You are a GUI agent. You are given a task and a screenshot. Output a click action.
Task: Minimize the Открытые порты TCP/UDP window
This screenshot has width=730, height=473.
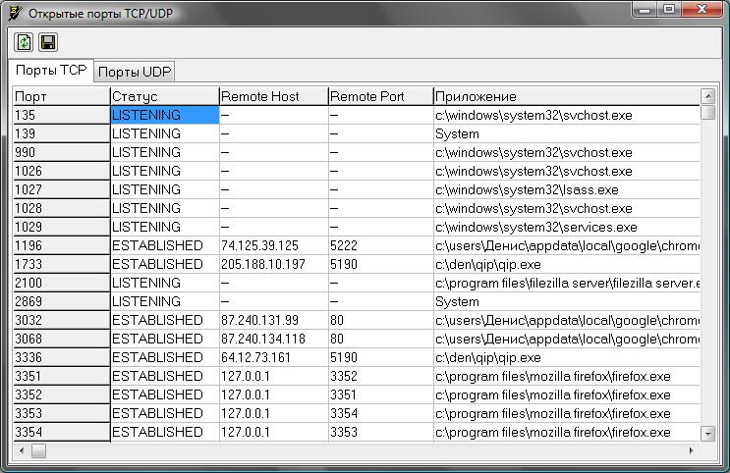(x=645, y=9)
